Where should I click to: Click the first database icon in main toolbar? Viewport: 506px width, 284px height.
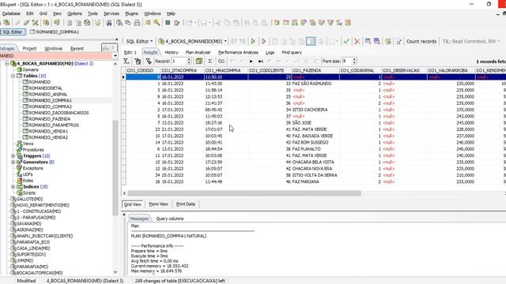6,23
